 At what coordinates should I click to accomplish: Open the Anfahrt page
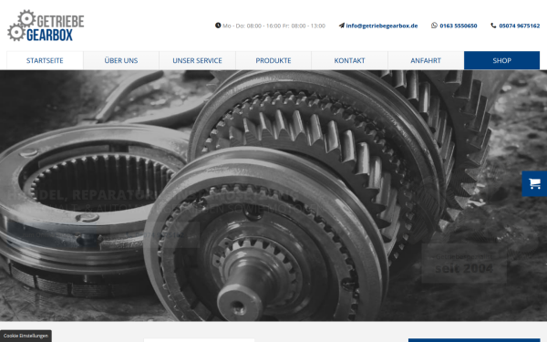point(426,60)
